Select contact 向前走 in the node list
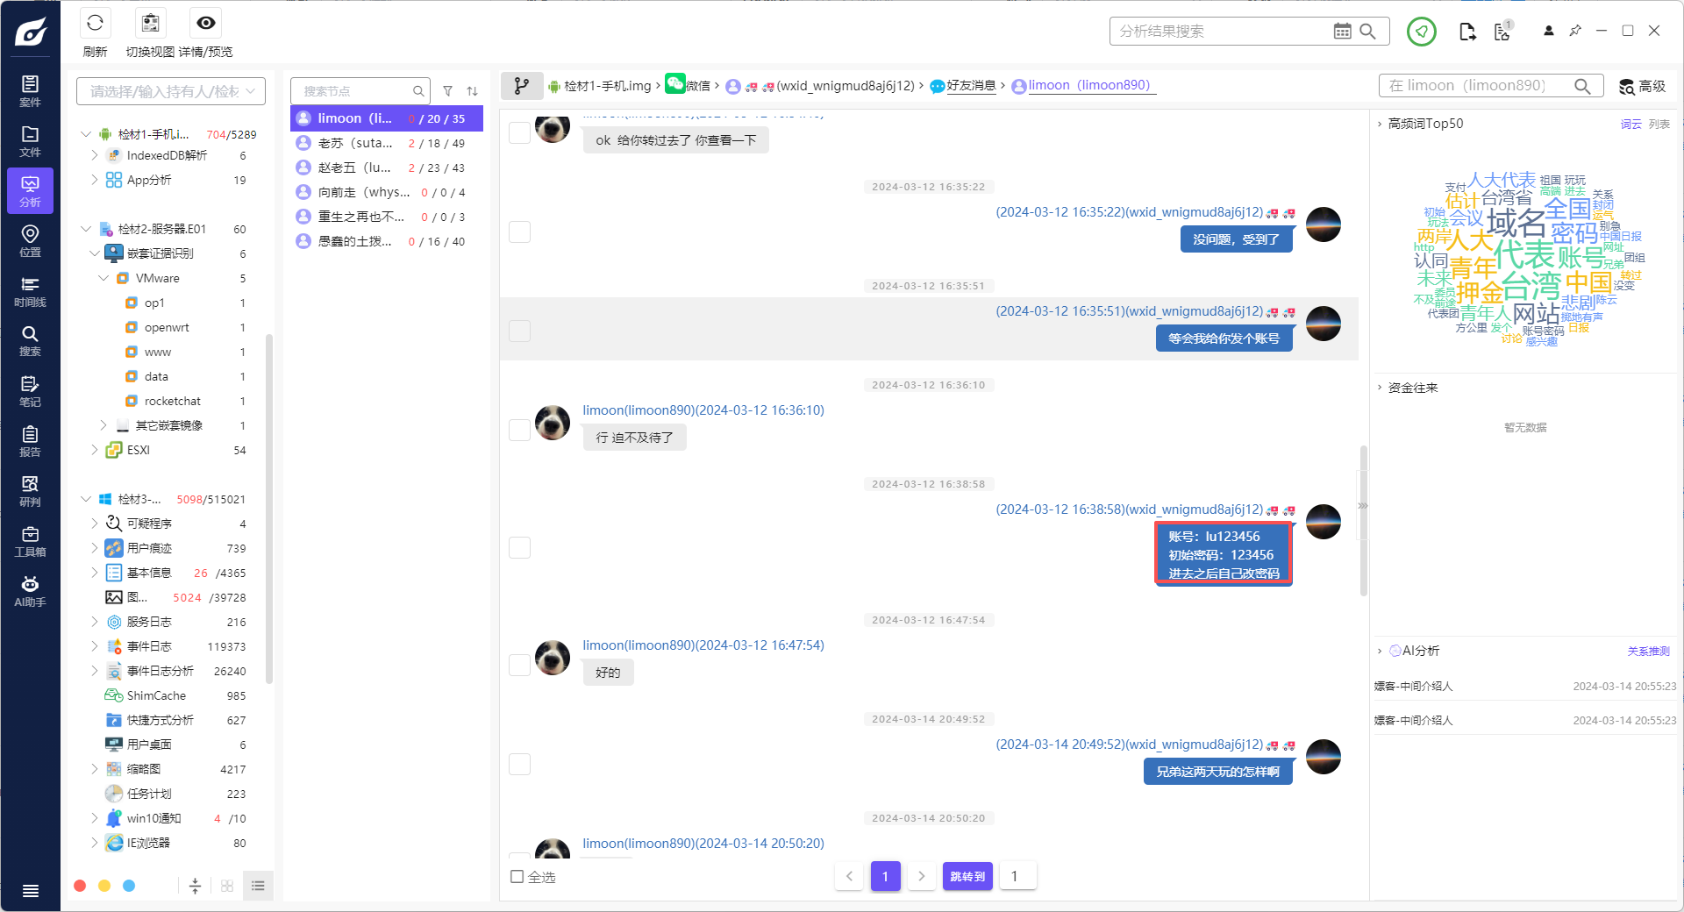The width and height of the screenshot is (1684, 912). point(387,192)
